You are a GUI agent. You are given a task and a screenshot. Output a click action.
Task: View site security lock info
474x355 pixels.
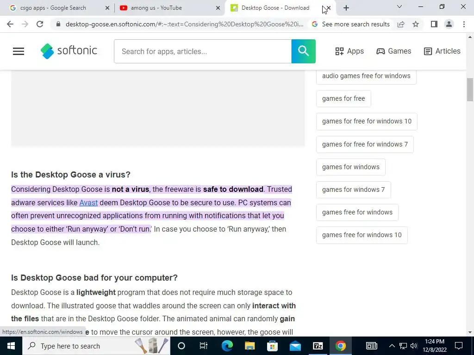click(x=58, y=24)
